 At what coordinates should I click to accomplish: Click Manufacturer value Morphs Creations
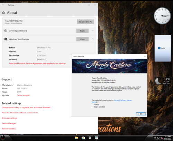(x=25, y=85)
